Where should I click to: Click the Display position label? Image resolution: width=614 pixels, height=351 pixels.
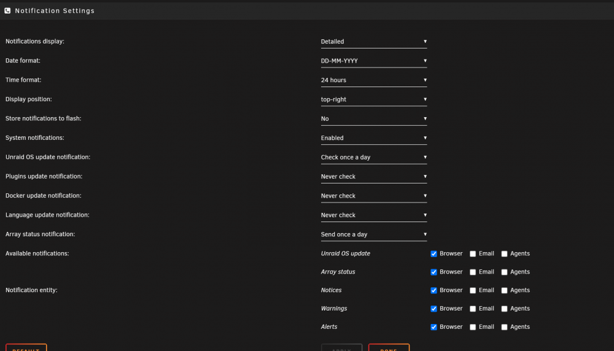tap(29, 99)
